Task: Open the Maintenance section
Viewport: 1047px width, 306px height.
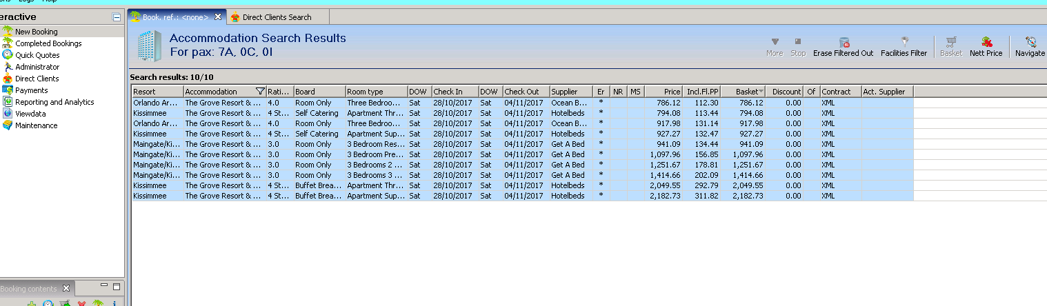Action: (37, 125)
